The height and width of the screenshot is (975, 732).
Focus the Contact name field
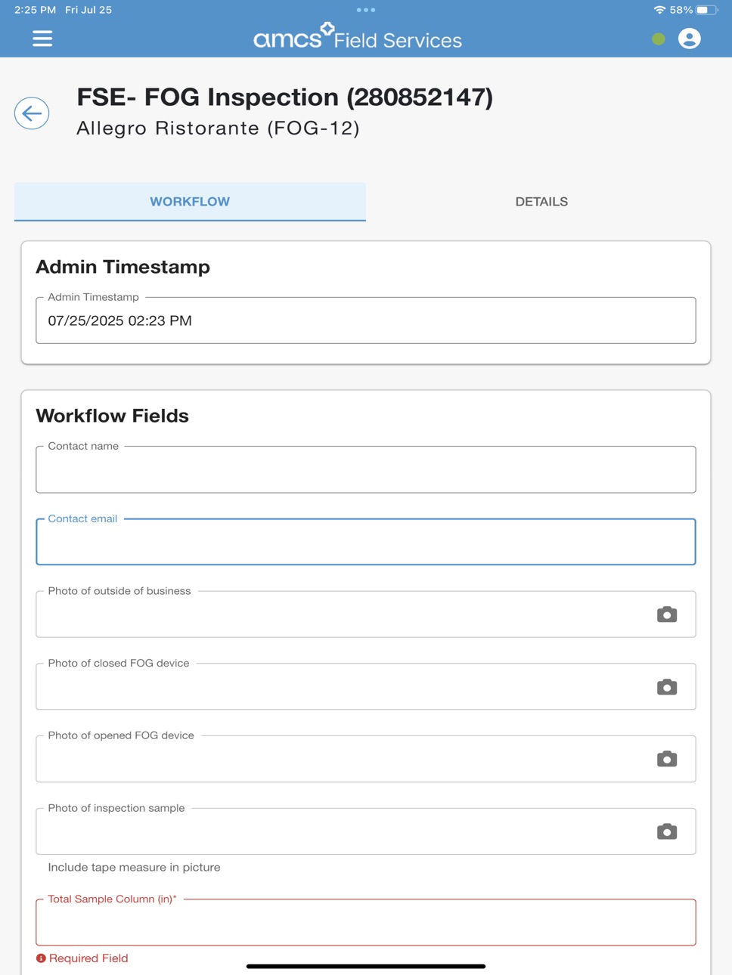pos(366,469)
